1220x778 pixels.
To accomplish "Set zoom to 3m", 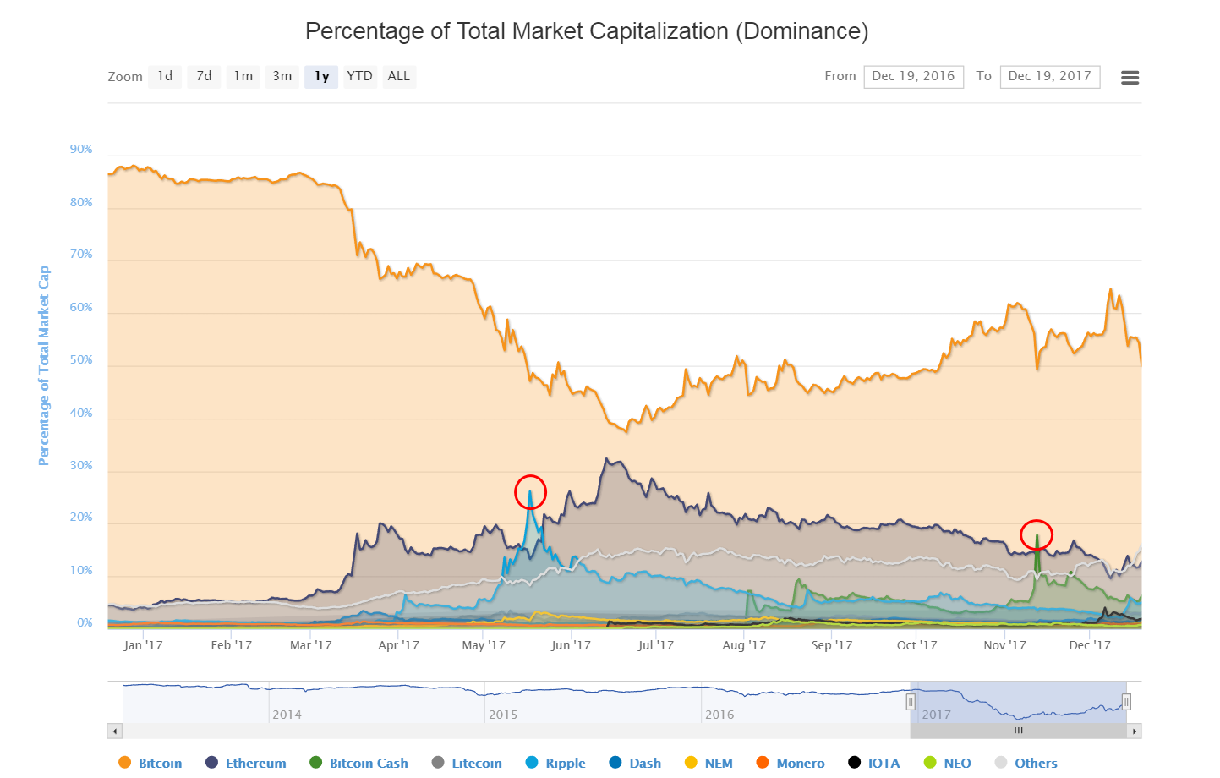I will (282, 76).
